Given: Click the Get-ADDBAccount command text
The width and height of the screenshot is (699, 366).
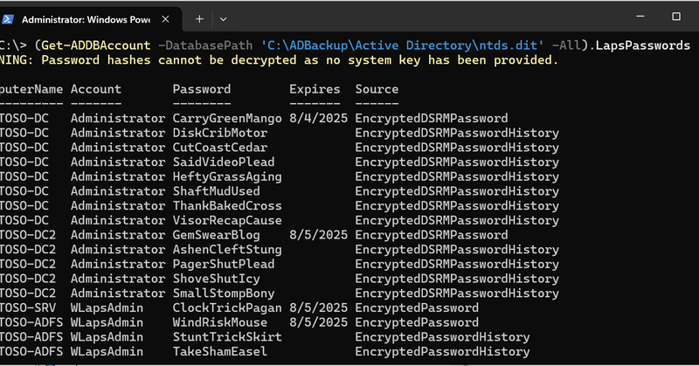Looking at the screenshot, I should (96, 45).
